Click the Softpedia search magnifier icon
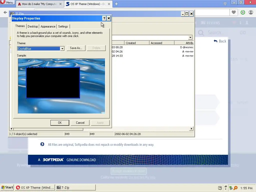This screenshot has height=192, width=256. click(x=201, y=33)
